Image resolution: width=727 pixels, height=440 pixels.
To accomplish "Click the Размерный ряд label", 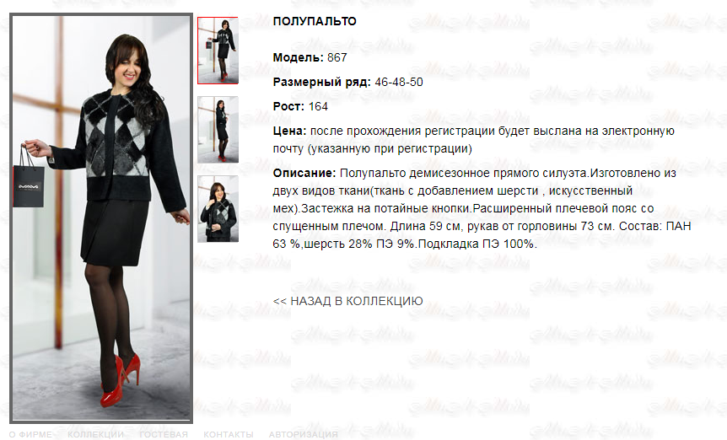I will pos(322,82).
